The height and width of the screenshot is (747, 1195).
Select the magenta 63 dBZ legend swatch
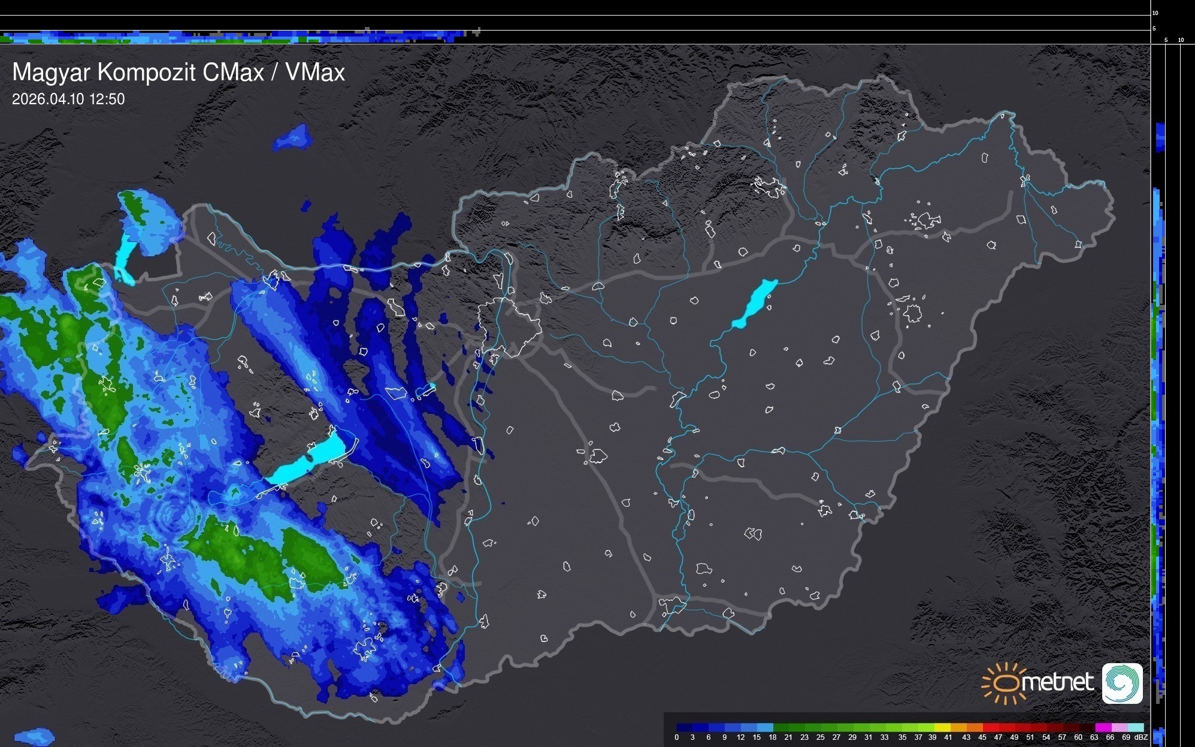1103,727
